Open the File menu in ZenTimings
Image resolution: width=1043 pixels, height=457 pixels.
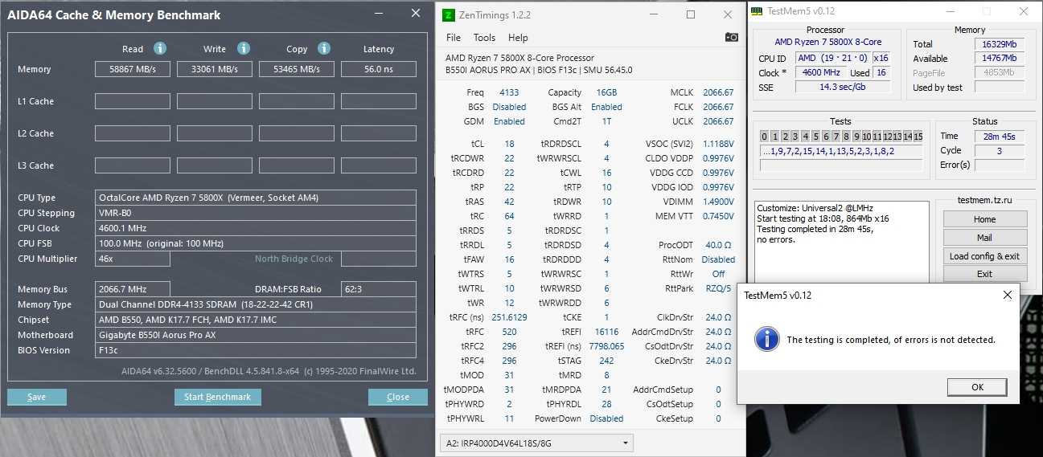[x=454, y=38]
